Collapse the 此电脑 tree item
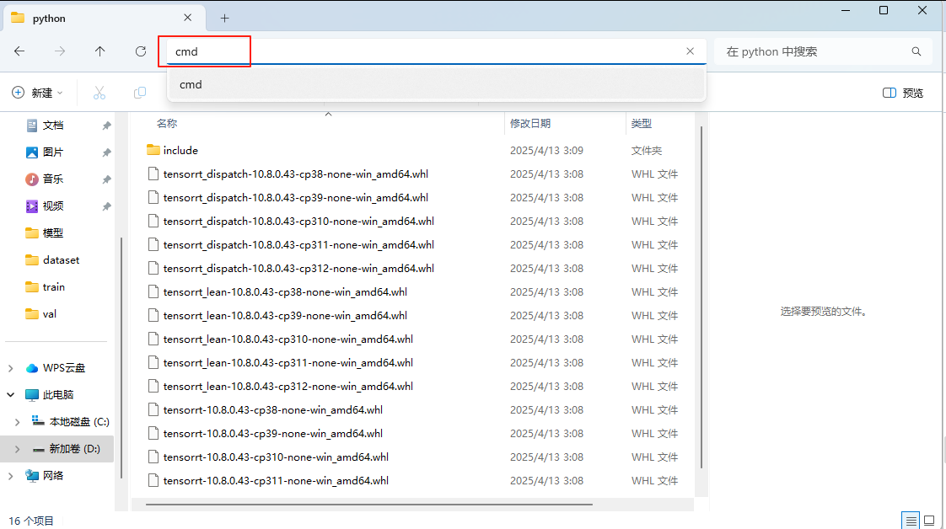Screen dimensions: 946x529 [x=10, y=394]
